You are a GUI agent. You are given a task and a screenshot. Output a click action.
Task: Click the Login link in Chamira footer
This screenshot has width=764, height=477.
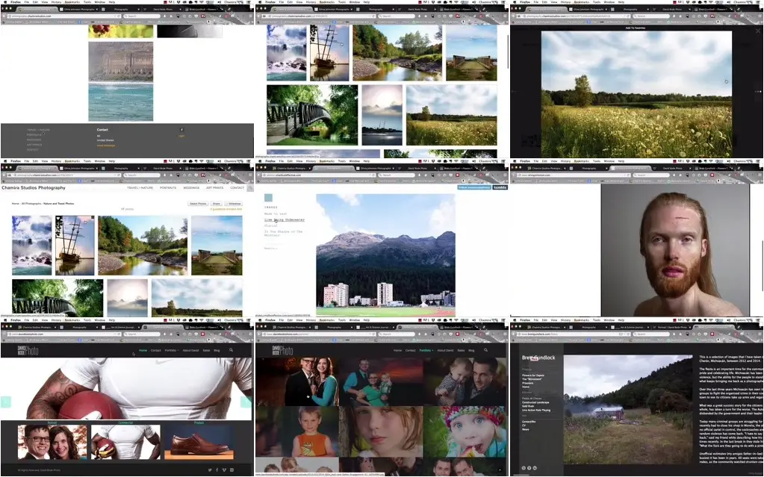point(181,136)
